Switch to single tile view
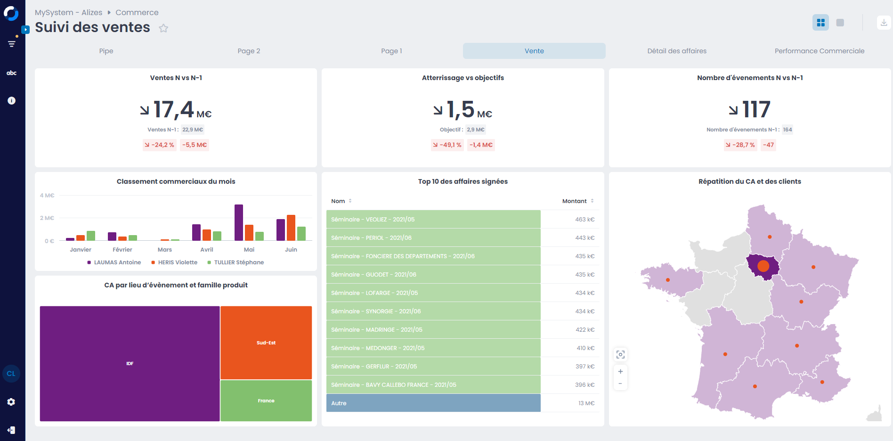 coord(840,23)
